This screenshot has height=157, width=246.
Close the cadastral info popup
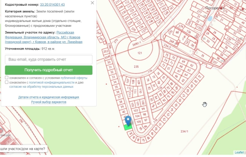pos(92,3)
